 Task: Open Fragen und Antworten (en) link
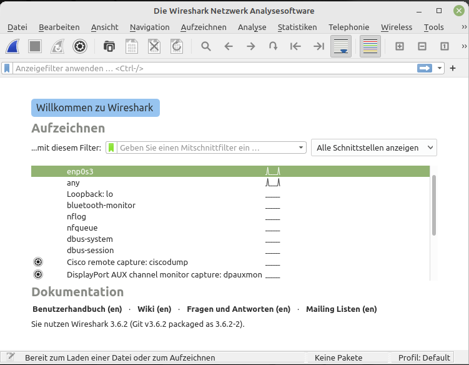[239, 309]
